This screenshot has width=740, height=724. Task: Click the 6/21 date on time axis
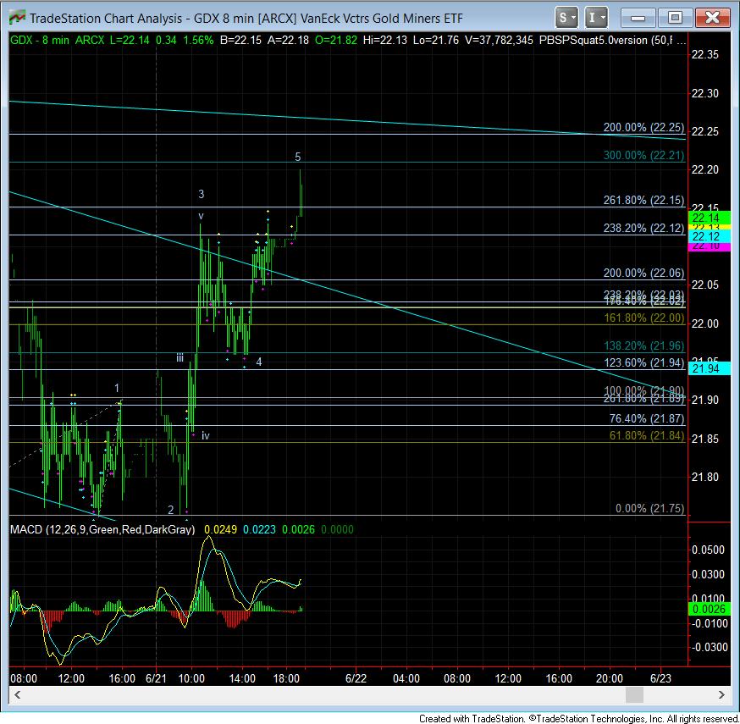[156, 678]
